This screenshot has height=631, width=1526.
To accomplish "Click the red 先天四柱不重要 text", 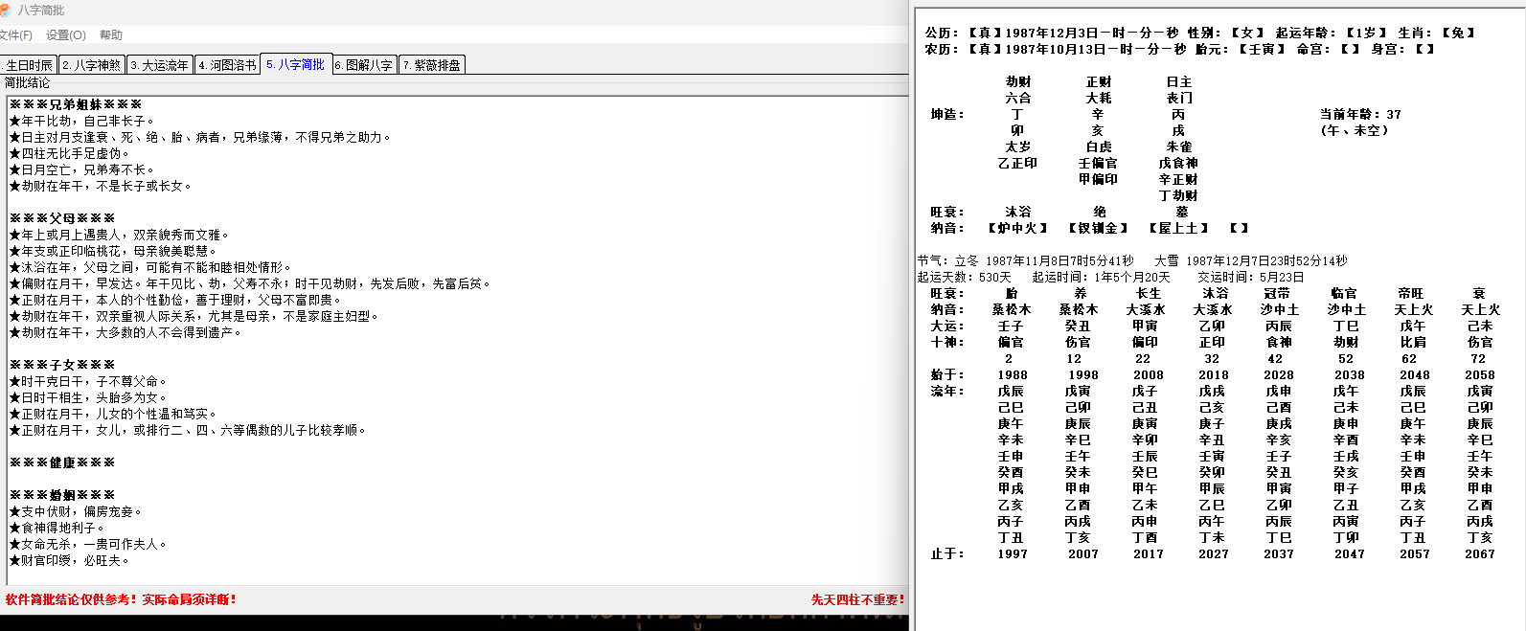I will pyautogui.click(x=857, y=599).
